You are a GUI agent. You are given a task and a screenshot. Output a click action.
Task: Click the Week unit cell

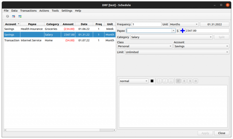click(x=110, y=29)
